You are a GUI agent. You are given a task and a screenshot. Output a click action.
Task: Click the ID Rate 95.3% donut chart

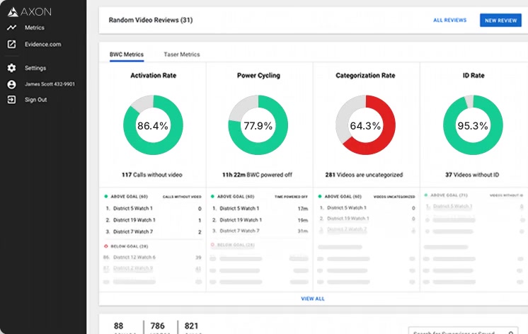click(x=473, y=125)
